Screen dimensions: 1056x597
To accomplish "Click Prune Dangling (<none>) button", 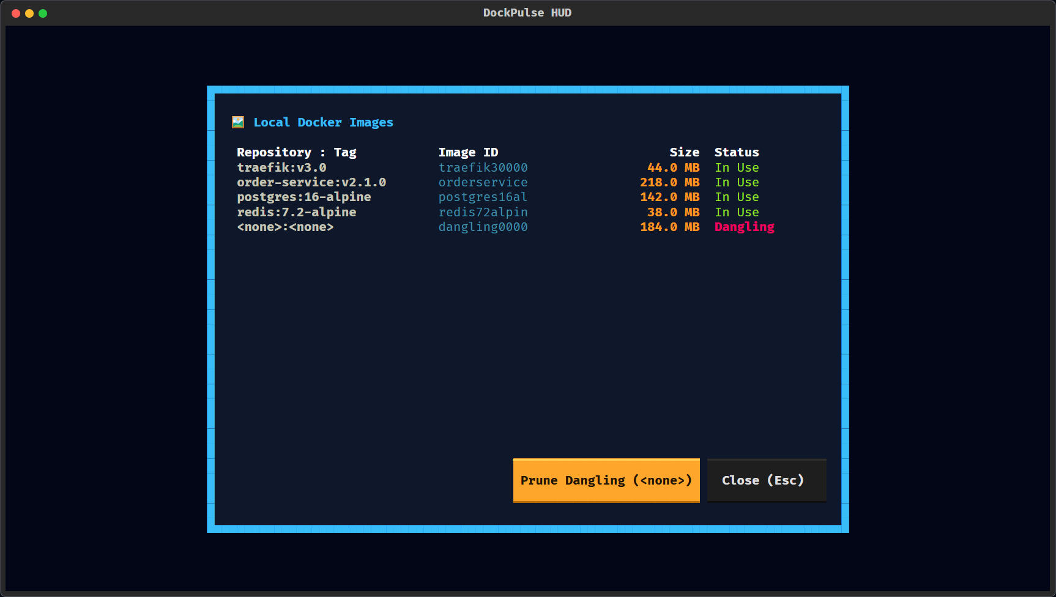I will click(x=606, y=480).
